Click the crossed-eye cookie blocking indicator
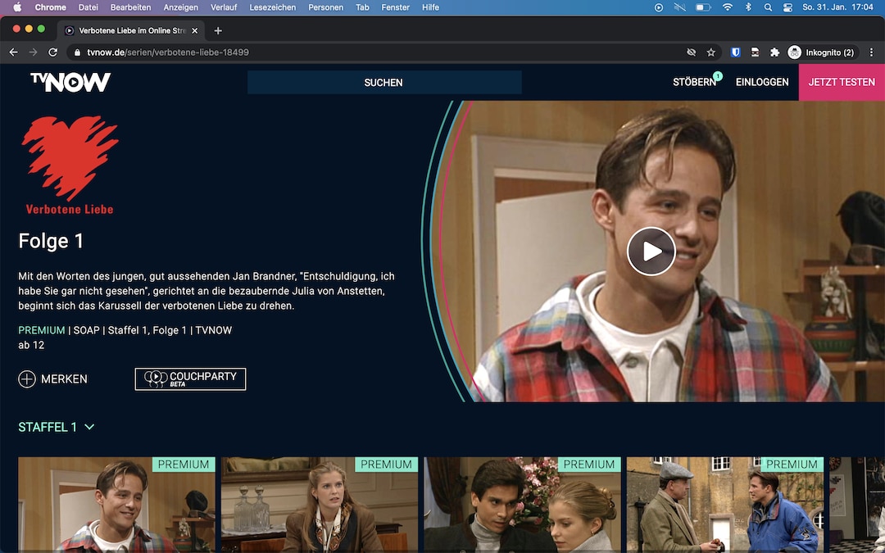Viewport: 885px width, 553px height. [692, 52]
